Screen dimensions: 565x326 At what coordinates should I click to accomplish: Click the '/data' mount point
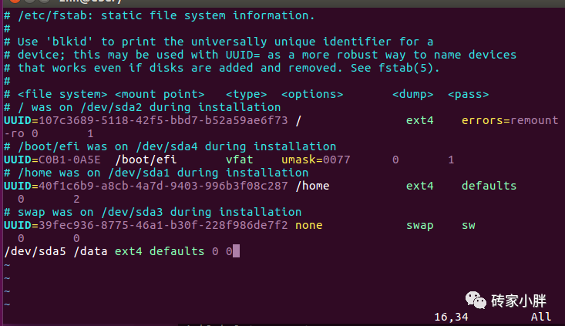click(x=90, y=251)
